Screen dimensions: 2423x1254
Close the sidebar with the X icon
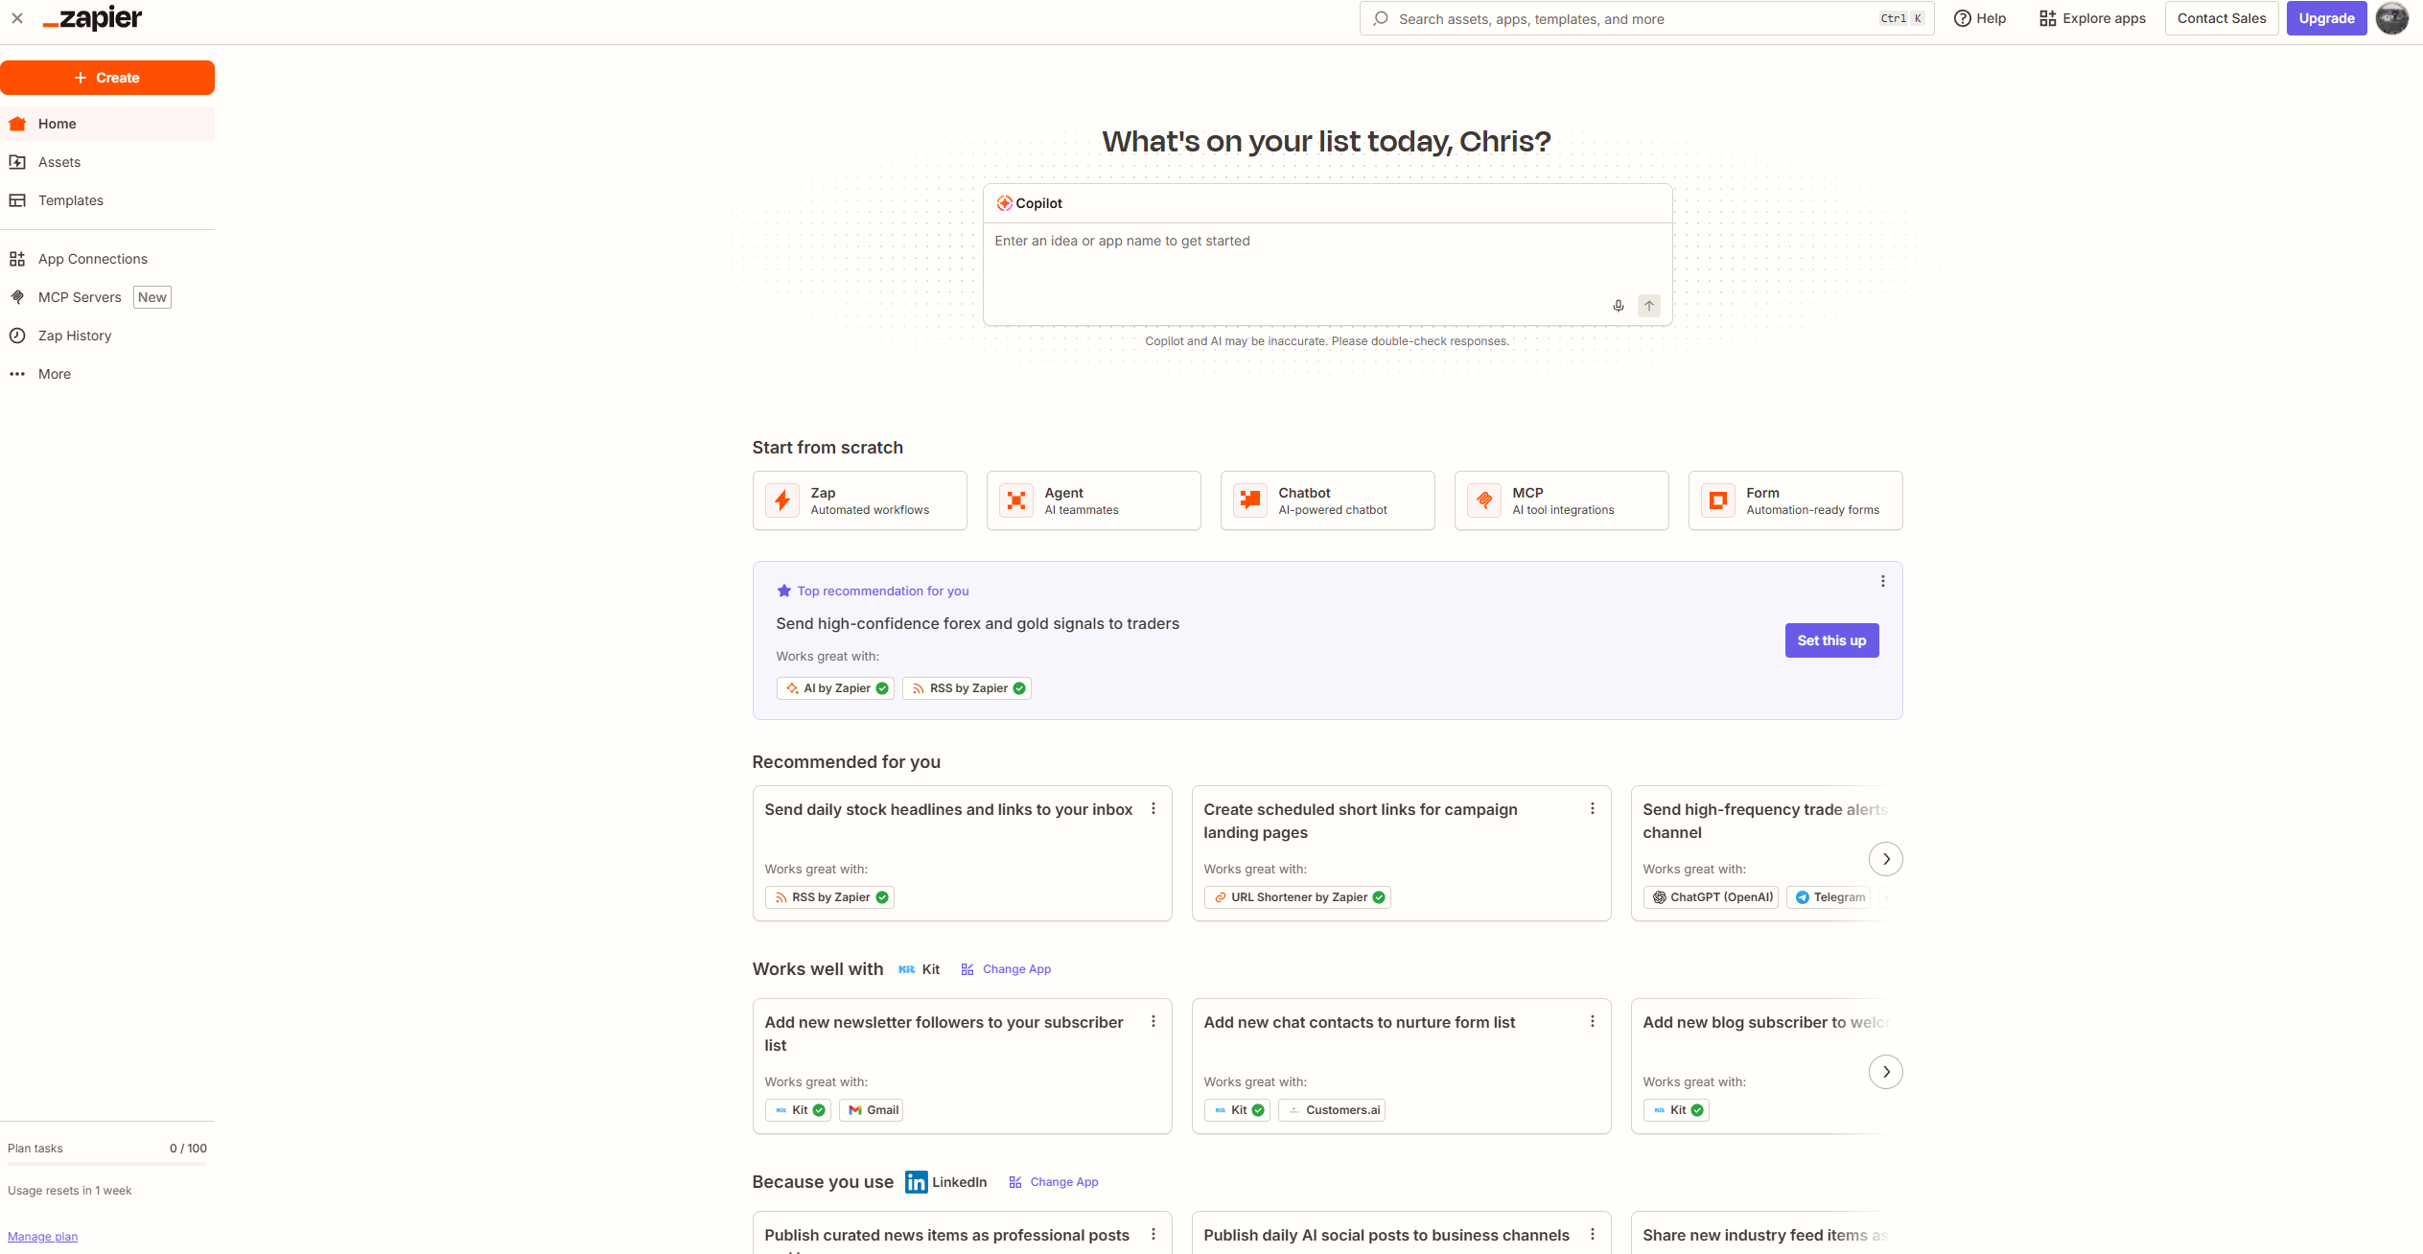pos(17,18)
